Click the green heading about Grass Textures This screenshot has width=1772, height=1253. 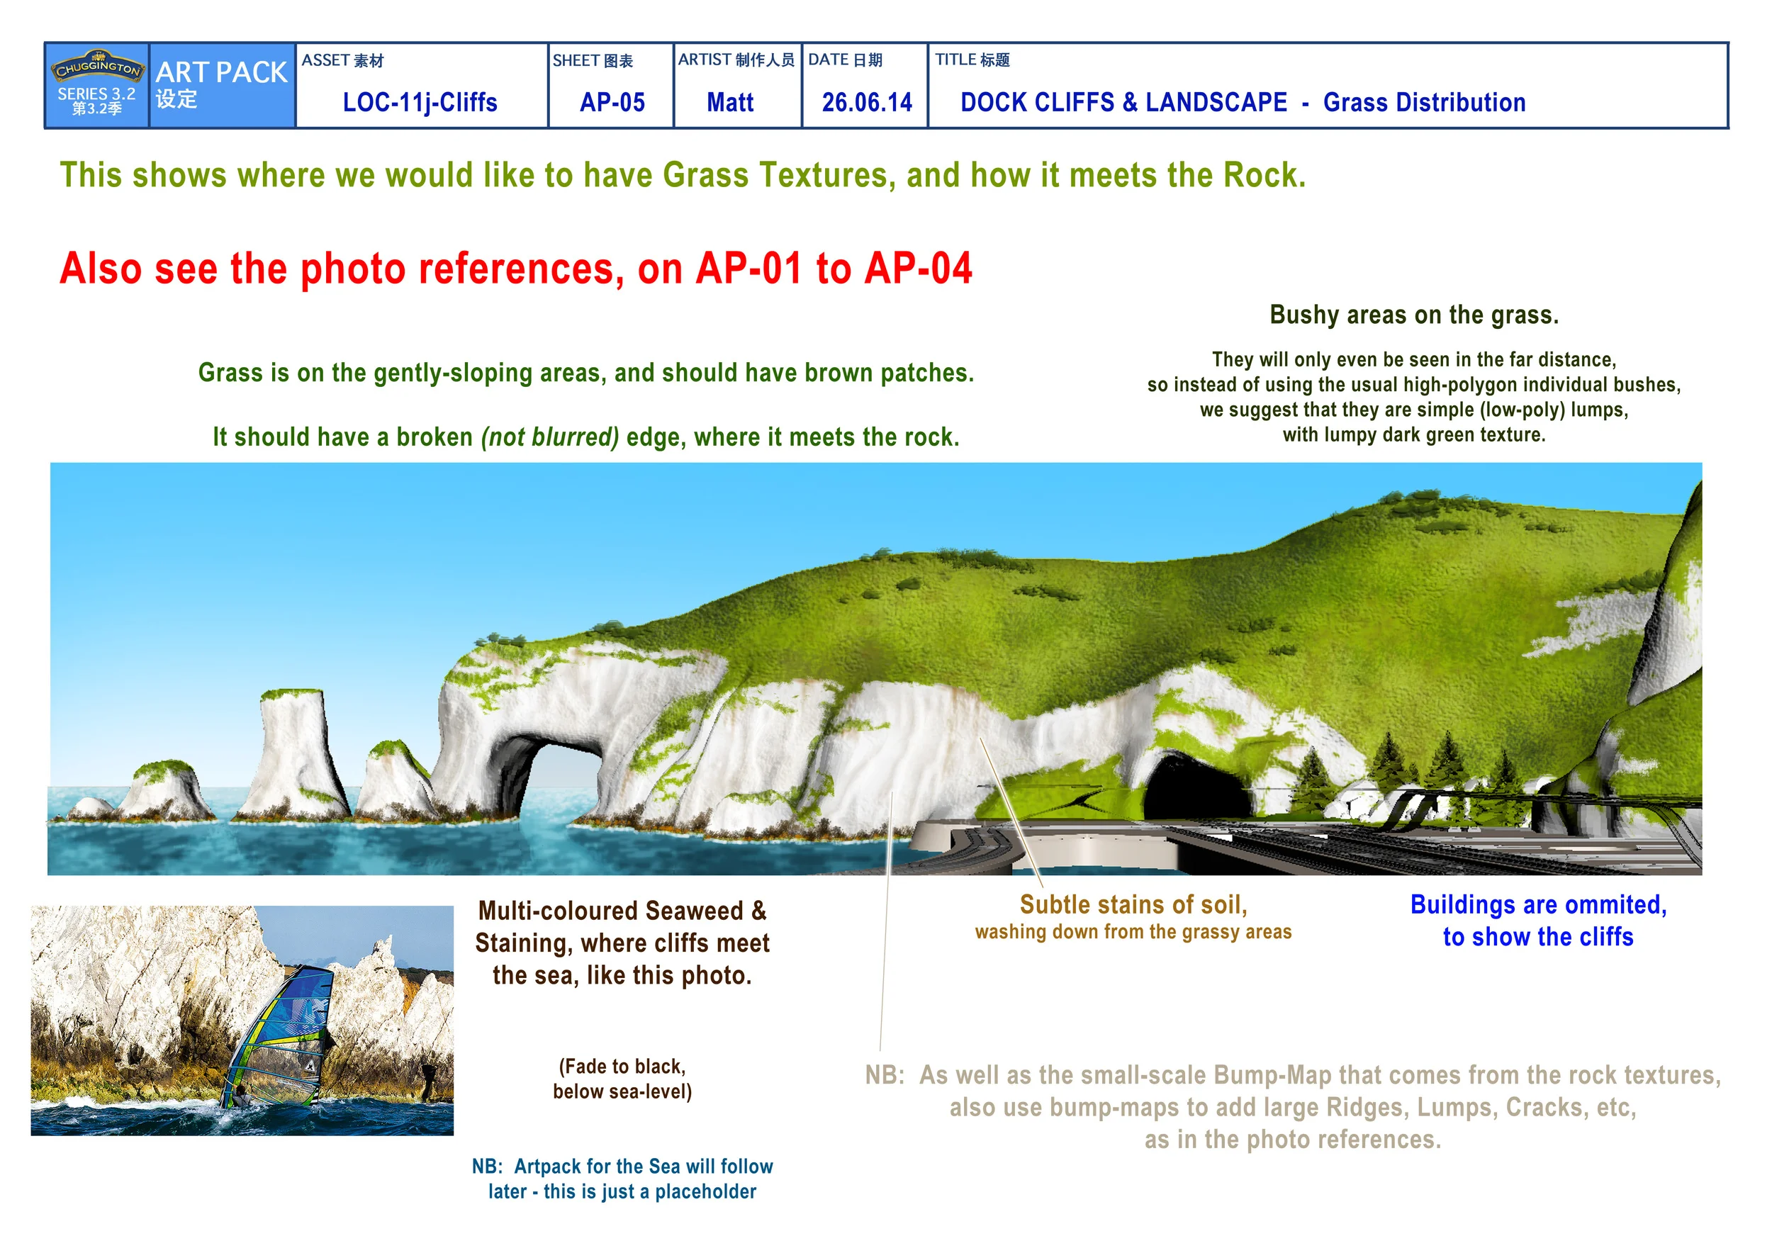(683, 175)
